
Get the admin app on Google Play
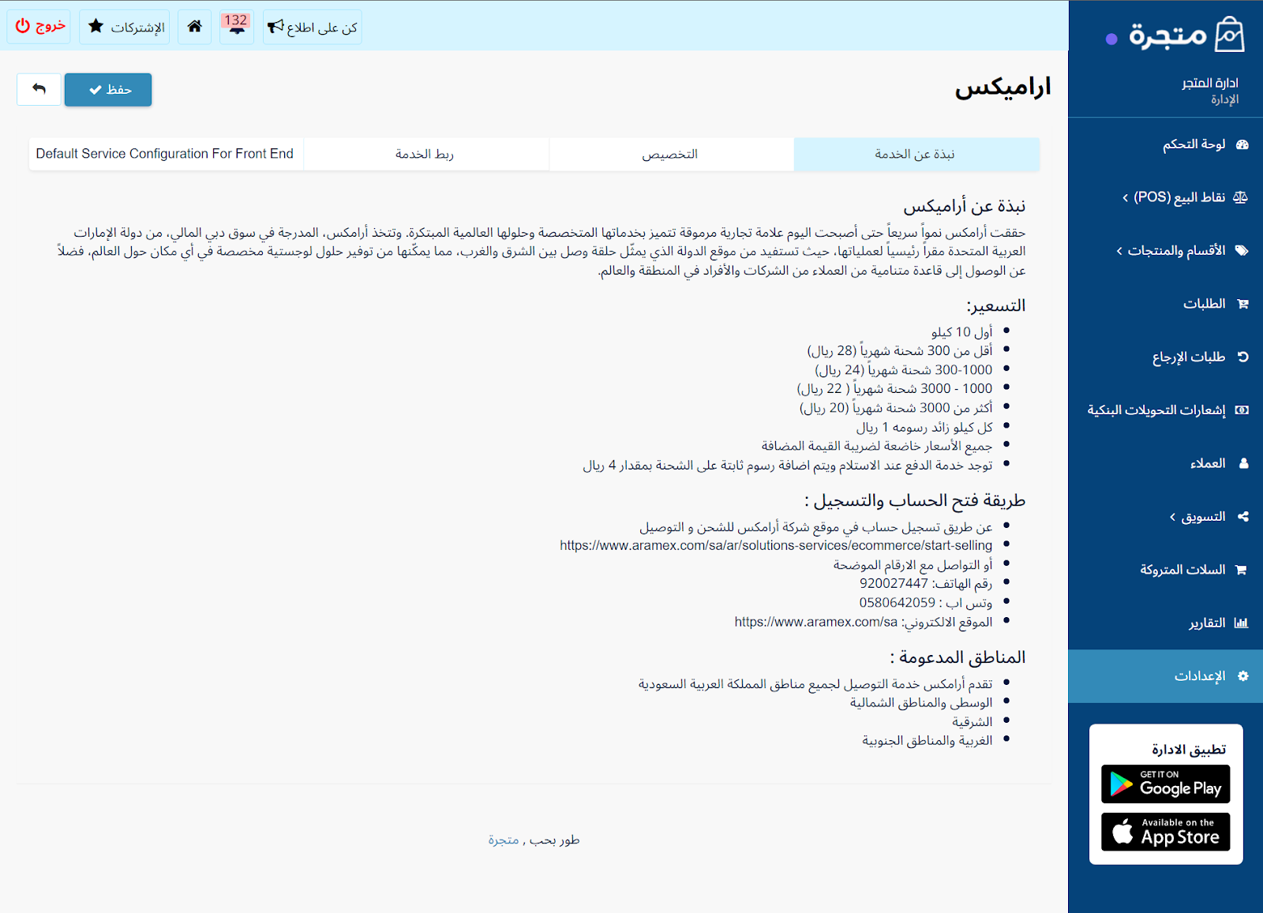pos(1166,784)
